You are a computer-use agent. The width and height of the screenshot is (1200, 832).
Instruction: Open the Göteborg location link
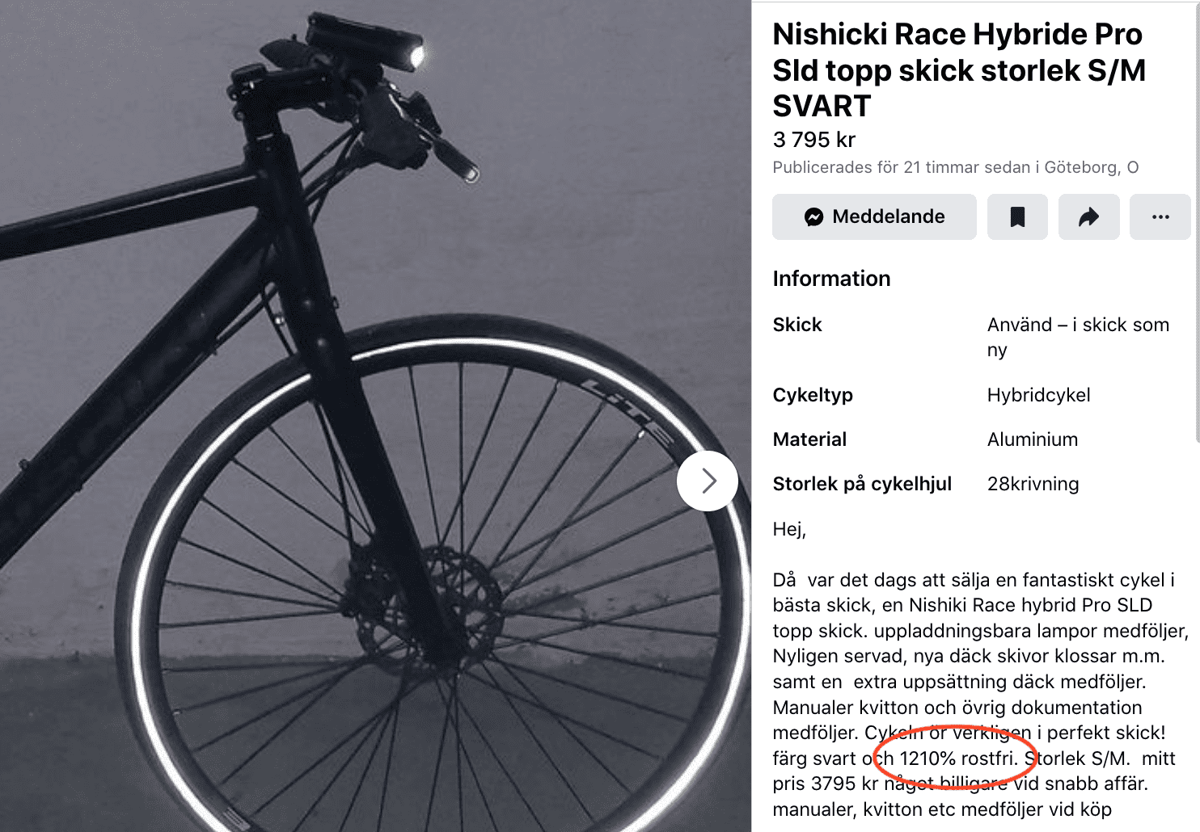click(x=1088, y=167)
